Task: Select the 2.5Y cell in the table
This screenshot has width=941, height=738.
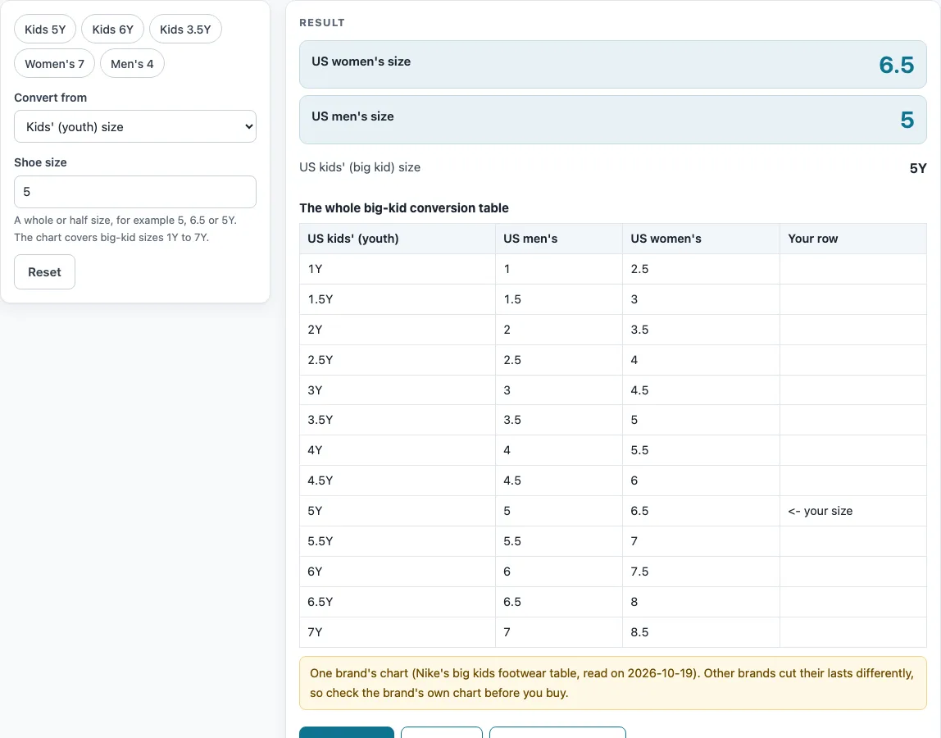Action: (x=398, y=360)
